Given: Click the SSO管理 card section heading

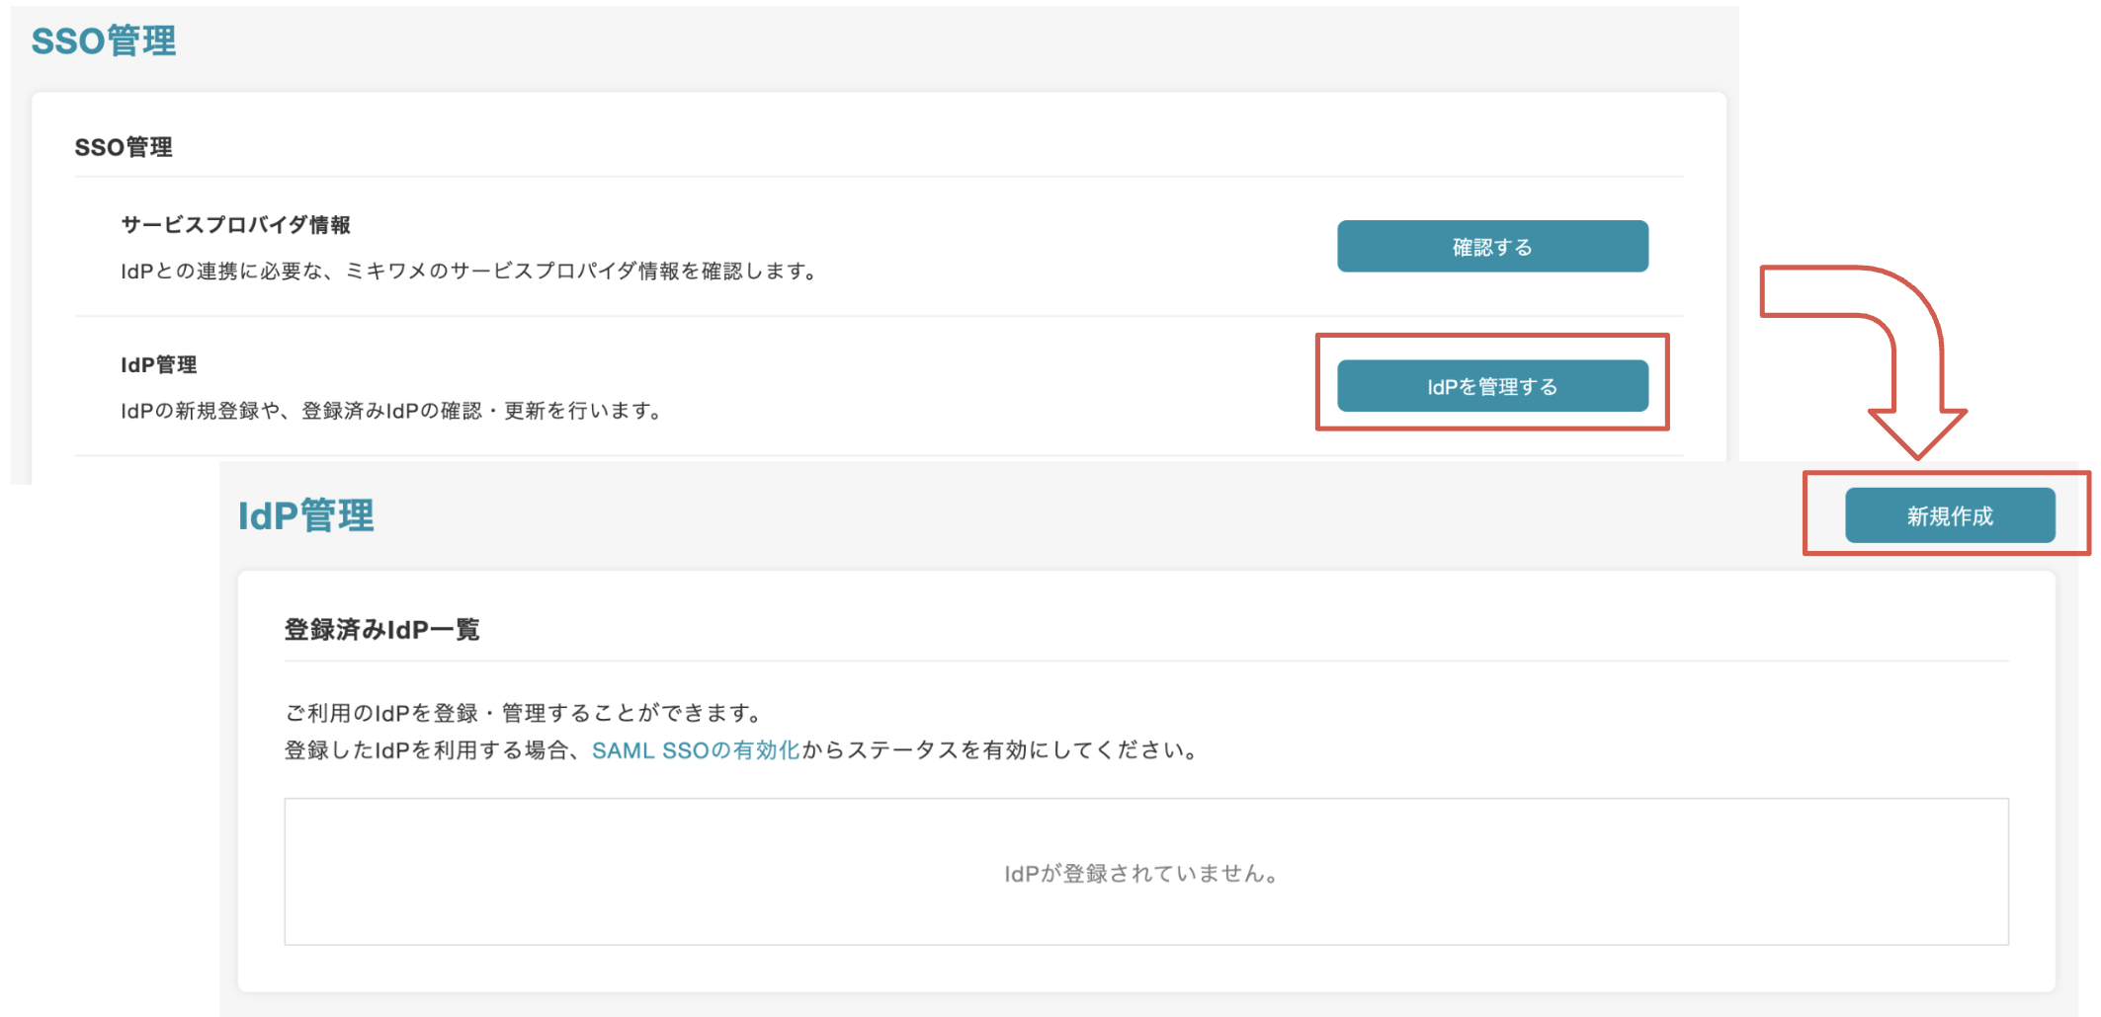Looking at the screenshot, I should (124, 147).
